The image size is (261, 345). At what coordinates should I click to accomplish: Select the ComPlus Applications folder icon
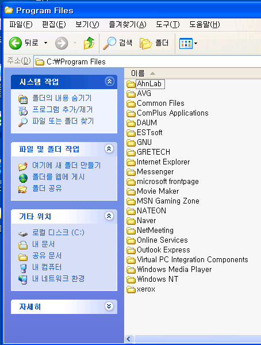coord(131,113)
